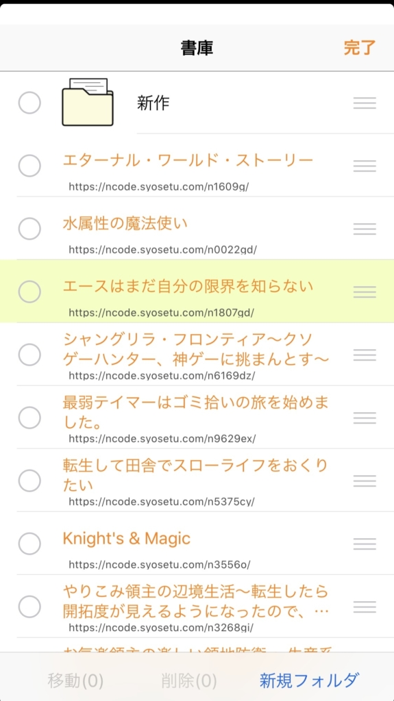Tap the 削除(0) delete button
The image size is (394, 701).
tap(189, 681)
